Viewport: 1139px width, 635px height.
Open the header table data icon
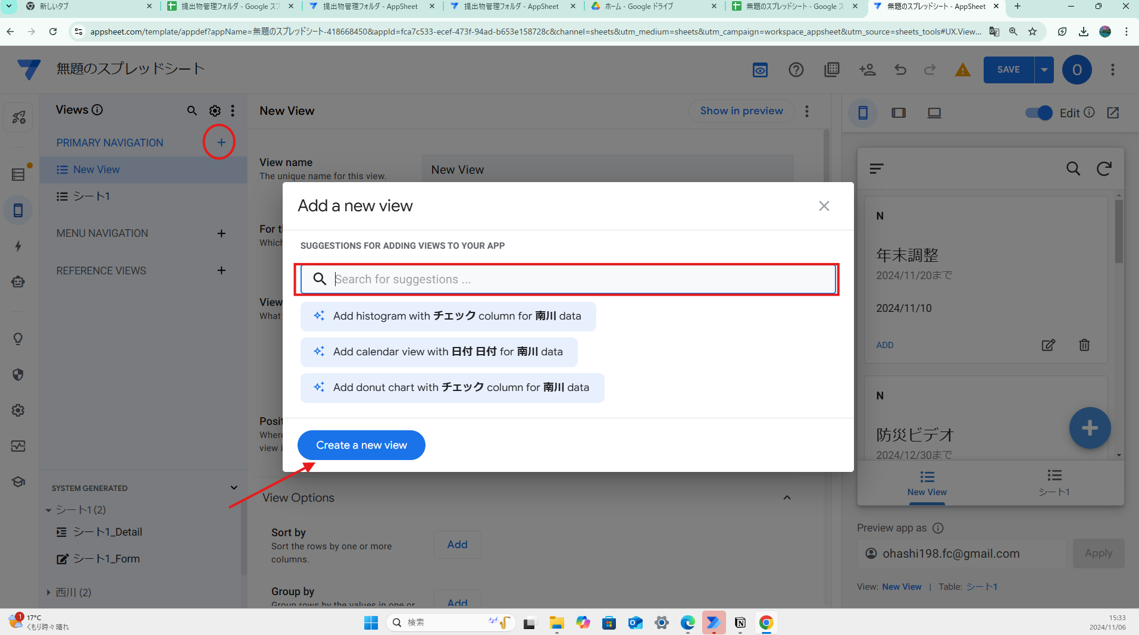tap(831, 70)
